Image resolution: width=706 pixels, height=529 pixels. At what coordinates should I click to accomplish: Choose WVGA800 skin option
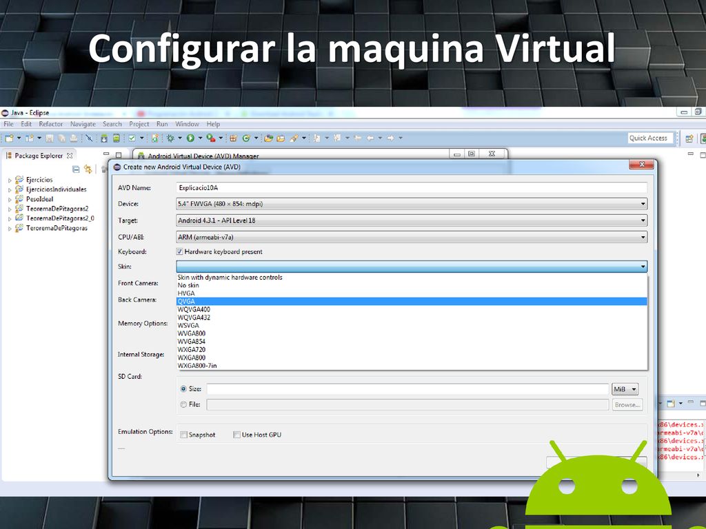[412, 333]
